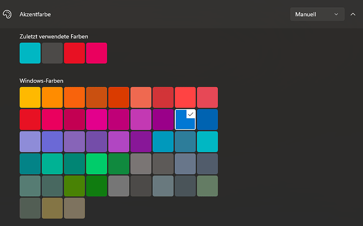The image size is (363, 226).
Task: Pick the deep red-orange swatch in top row
Action: (x=119, y=97)
